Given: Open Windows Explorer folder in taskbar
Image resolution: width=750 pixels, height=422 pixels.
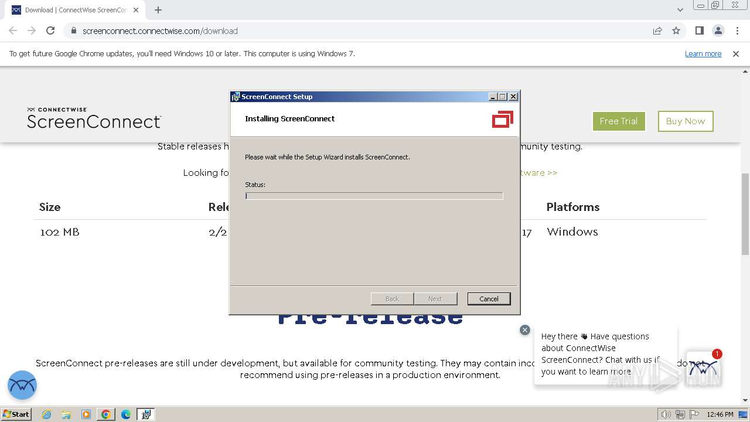Looking at the screenshot, I should 66,414.
